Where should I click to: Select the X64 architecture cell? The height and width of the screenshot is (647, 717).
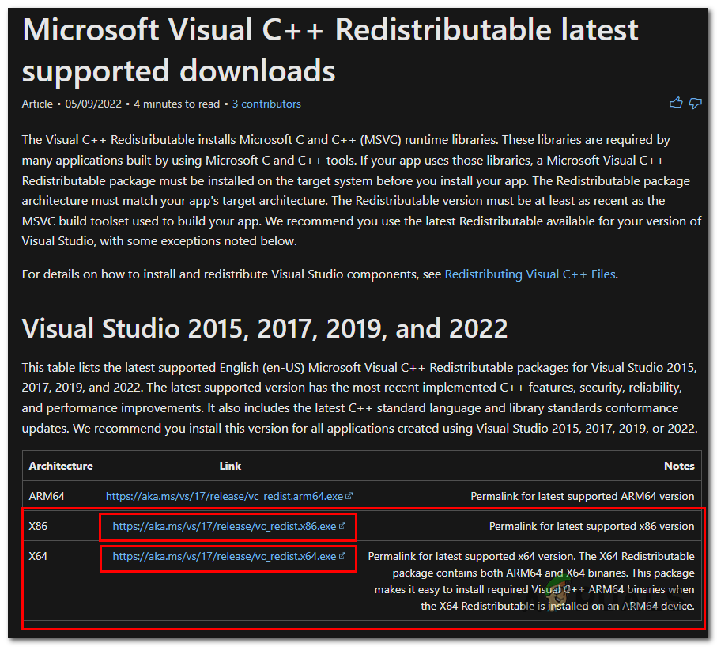[38, 556]
